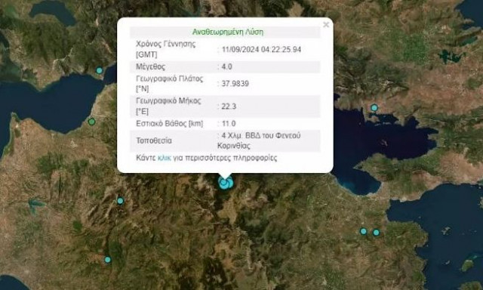Click the cyan marker at the bottom-left of the map
Screen dimensions: 483x290
point(107,260)
